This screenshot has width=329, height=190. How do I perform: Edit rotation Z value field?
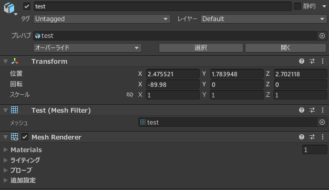coord(300,85)
